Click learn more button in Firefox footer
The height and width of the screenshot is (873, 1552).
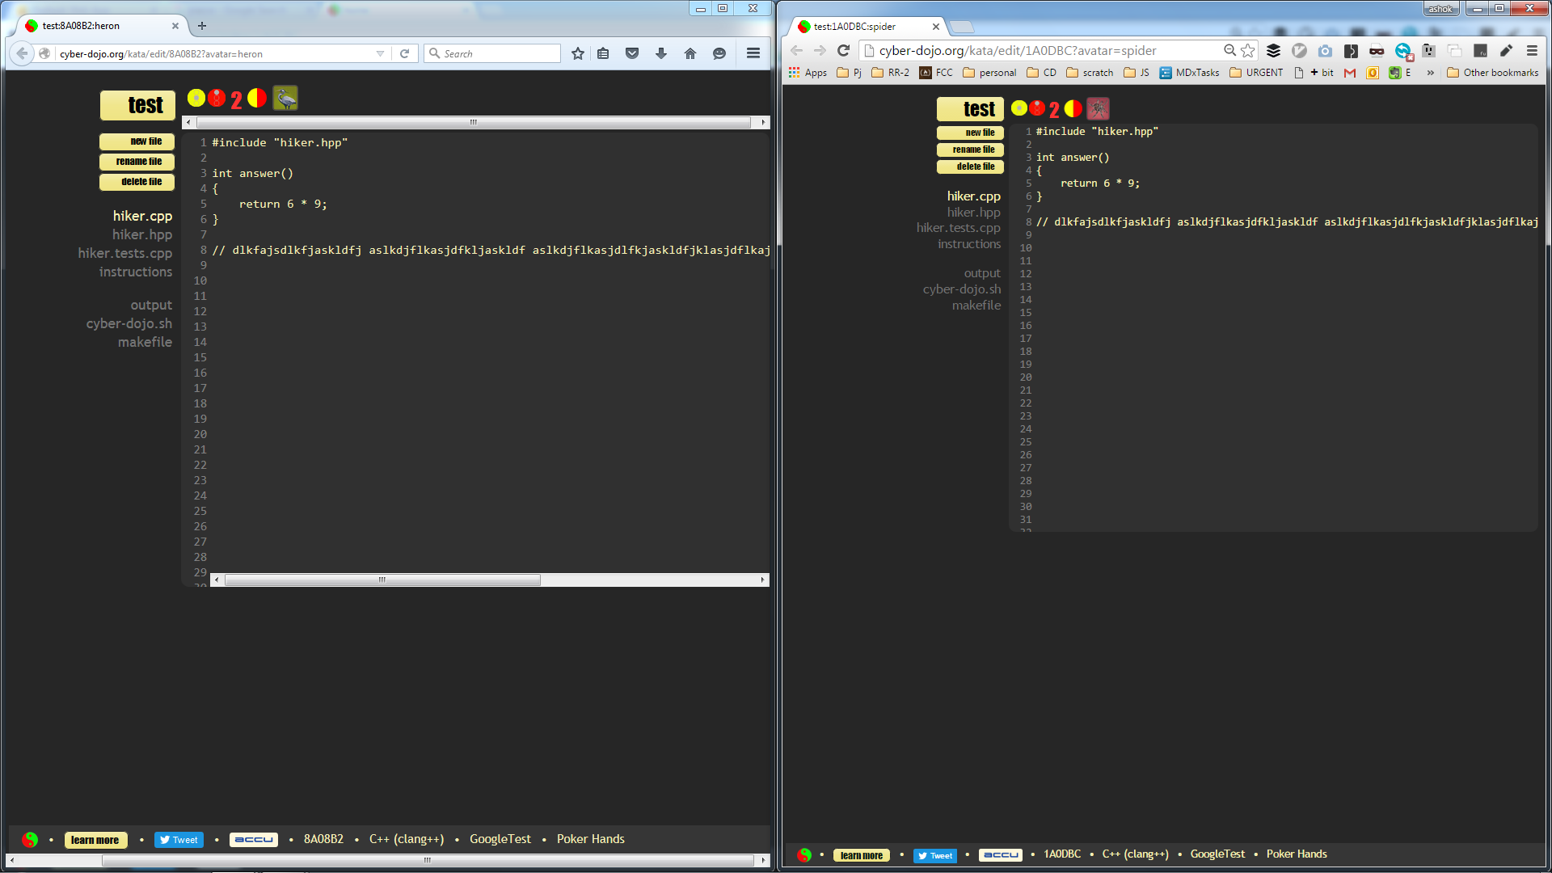(95, 840)
